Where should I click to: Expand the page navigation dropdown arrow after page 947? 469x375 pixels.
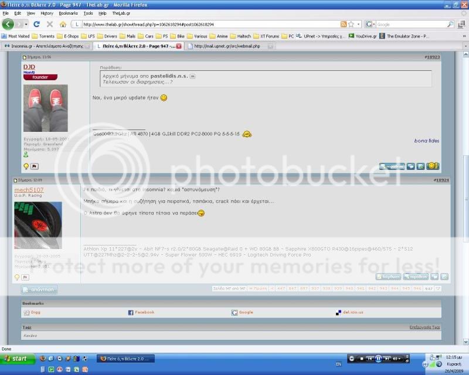point(438,288)
